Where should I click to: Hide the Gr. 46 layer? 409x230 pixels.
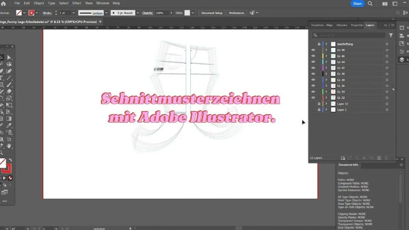point(313,56)
